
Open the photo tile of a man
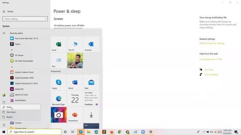tap(75, 60)
